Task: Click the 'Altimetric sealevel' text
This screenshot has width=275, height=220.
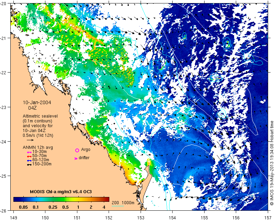Action: 40,116
